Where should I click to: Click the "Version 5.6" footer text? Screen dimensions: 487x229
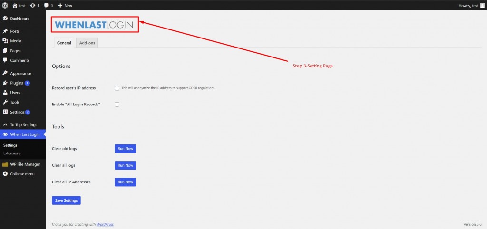tap(472, 224)
